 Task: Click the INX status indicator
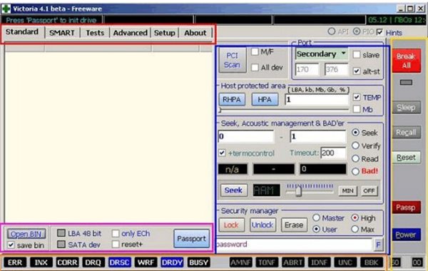(41, 262)
